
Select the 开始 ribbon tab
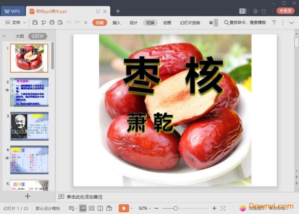[x=100, y=23]
